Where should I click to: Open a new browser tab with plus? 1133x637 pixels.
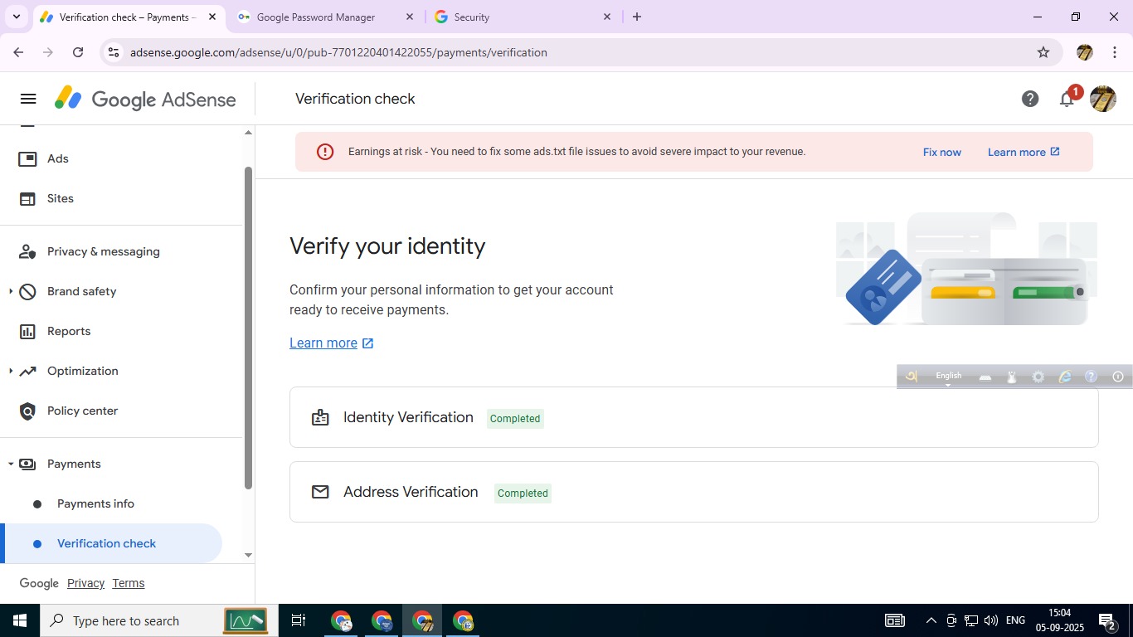pos(637,17)
